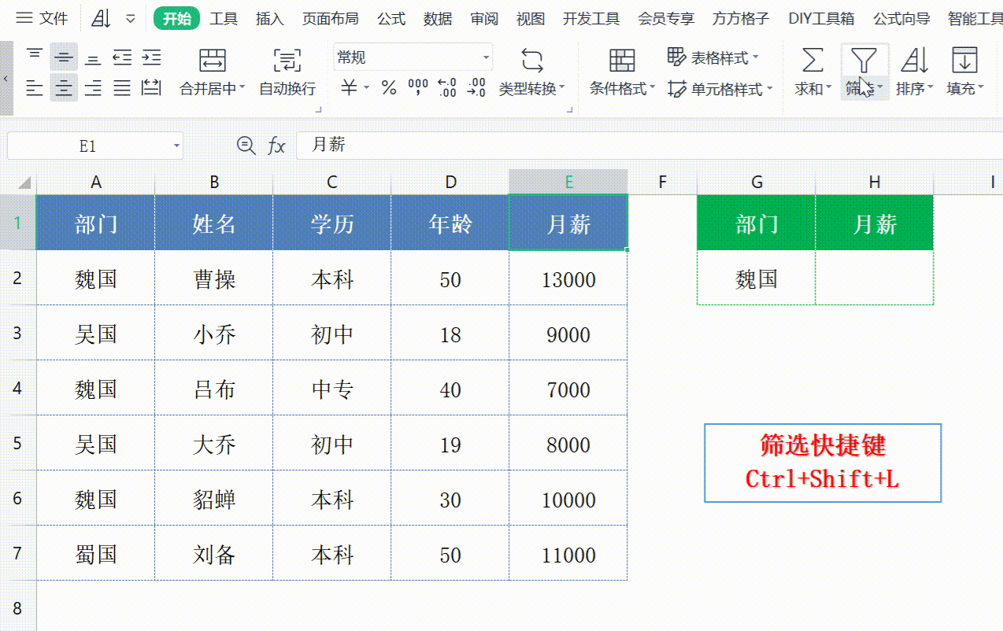The image size is (1003, 631).
Task: Click the align right icon
Action: [93, 87]
